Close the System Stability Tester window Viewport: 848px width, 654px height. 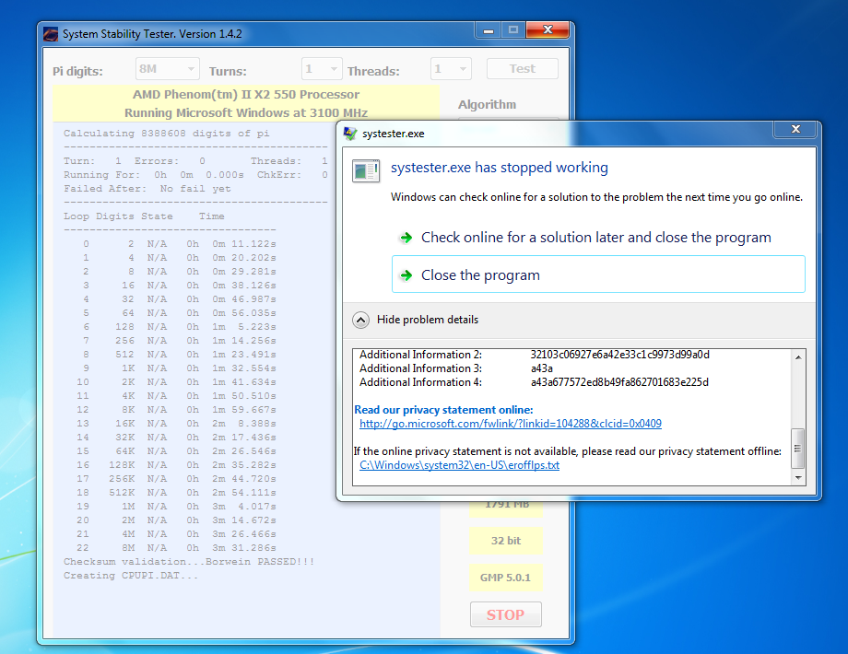[548, 30]
